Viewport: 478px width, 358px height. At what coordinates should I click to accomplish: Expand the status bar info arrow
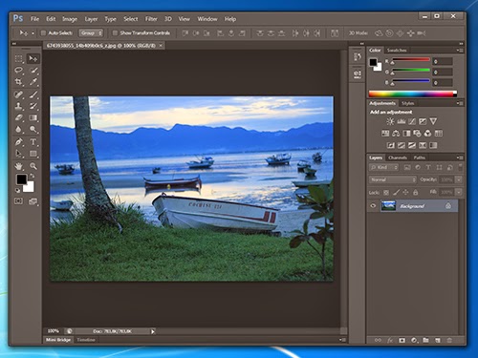[153, 331]
